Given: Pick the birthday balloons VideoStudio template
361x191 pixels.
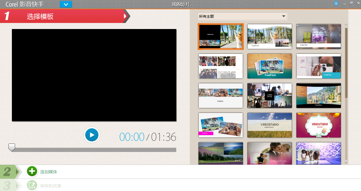Looking at the screenshot, I should [318, 125].
